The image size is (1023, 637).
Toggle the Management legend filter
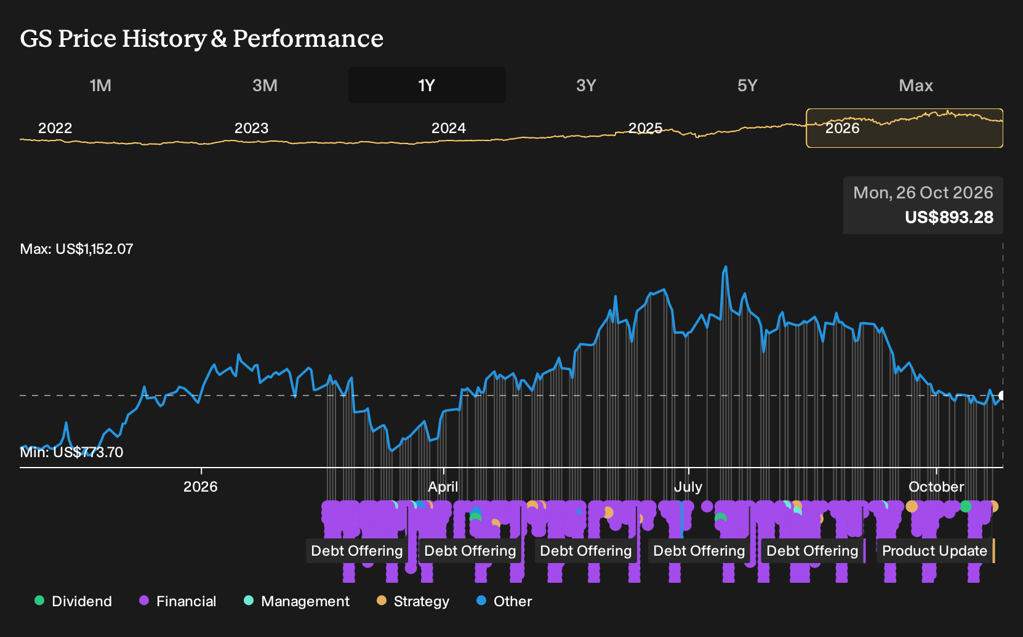click(297, 601)
